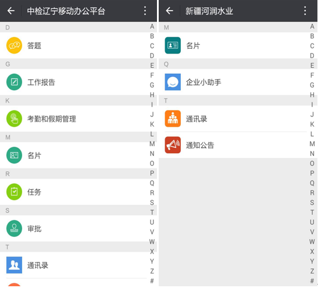Image resolution: width=318 pixels, height=288 pixels.
Task: Jump to letter M in right index bar
Action: pyautogui.click(x=312, y=144)
